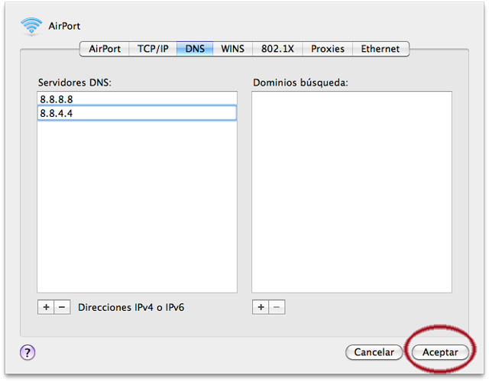Image resolution: width=489 pixels, height=382 pixels.
Task: Switch to the AirPort tab
Action: (x=105, y=49)
